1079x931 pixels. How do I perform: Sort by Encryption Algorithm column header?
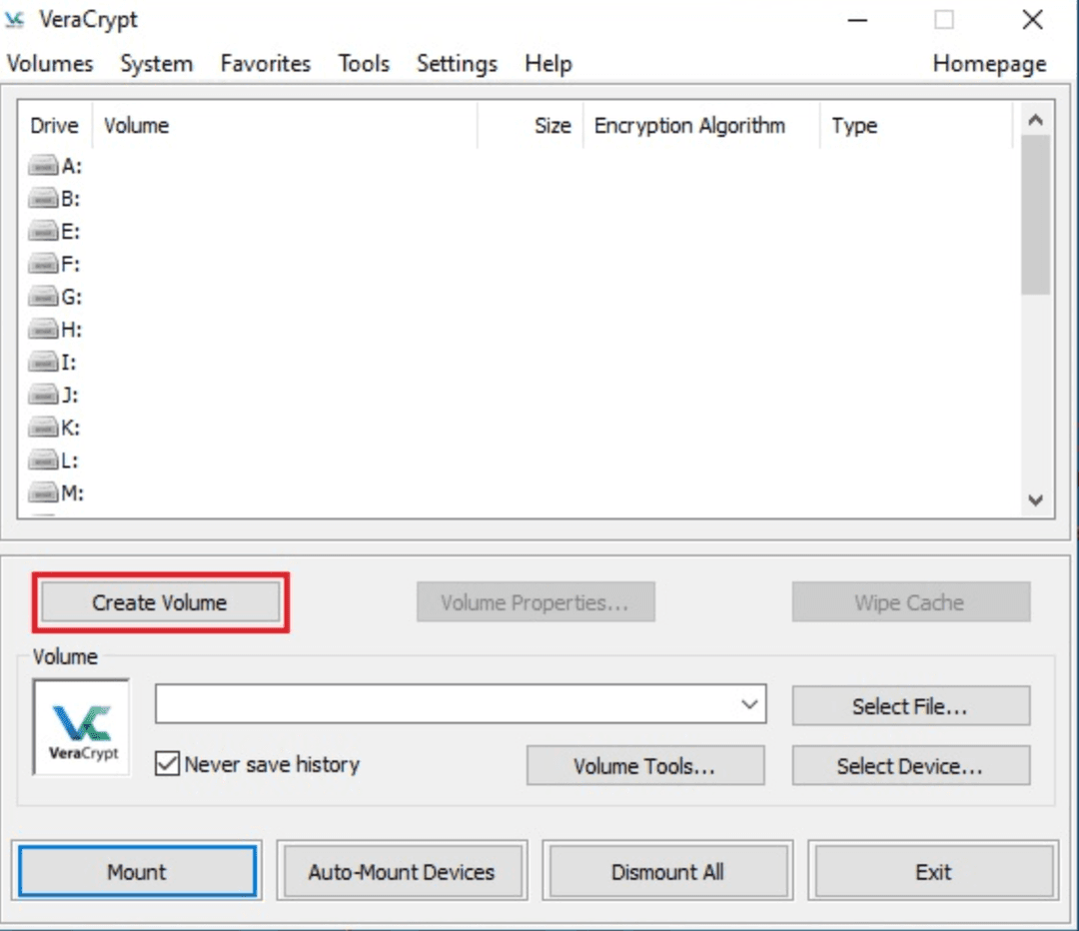tap(701, 125)
